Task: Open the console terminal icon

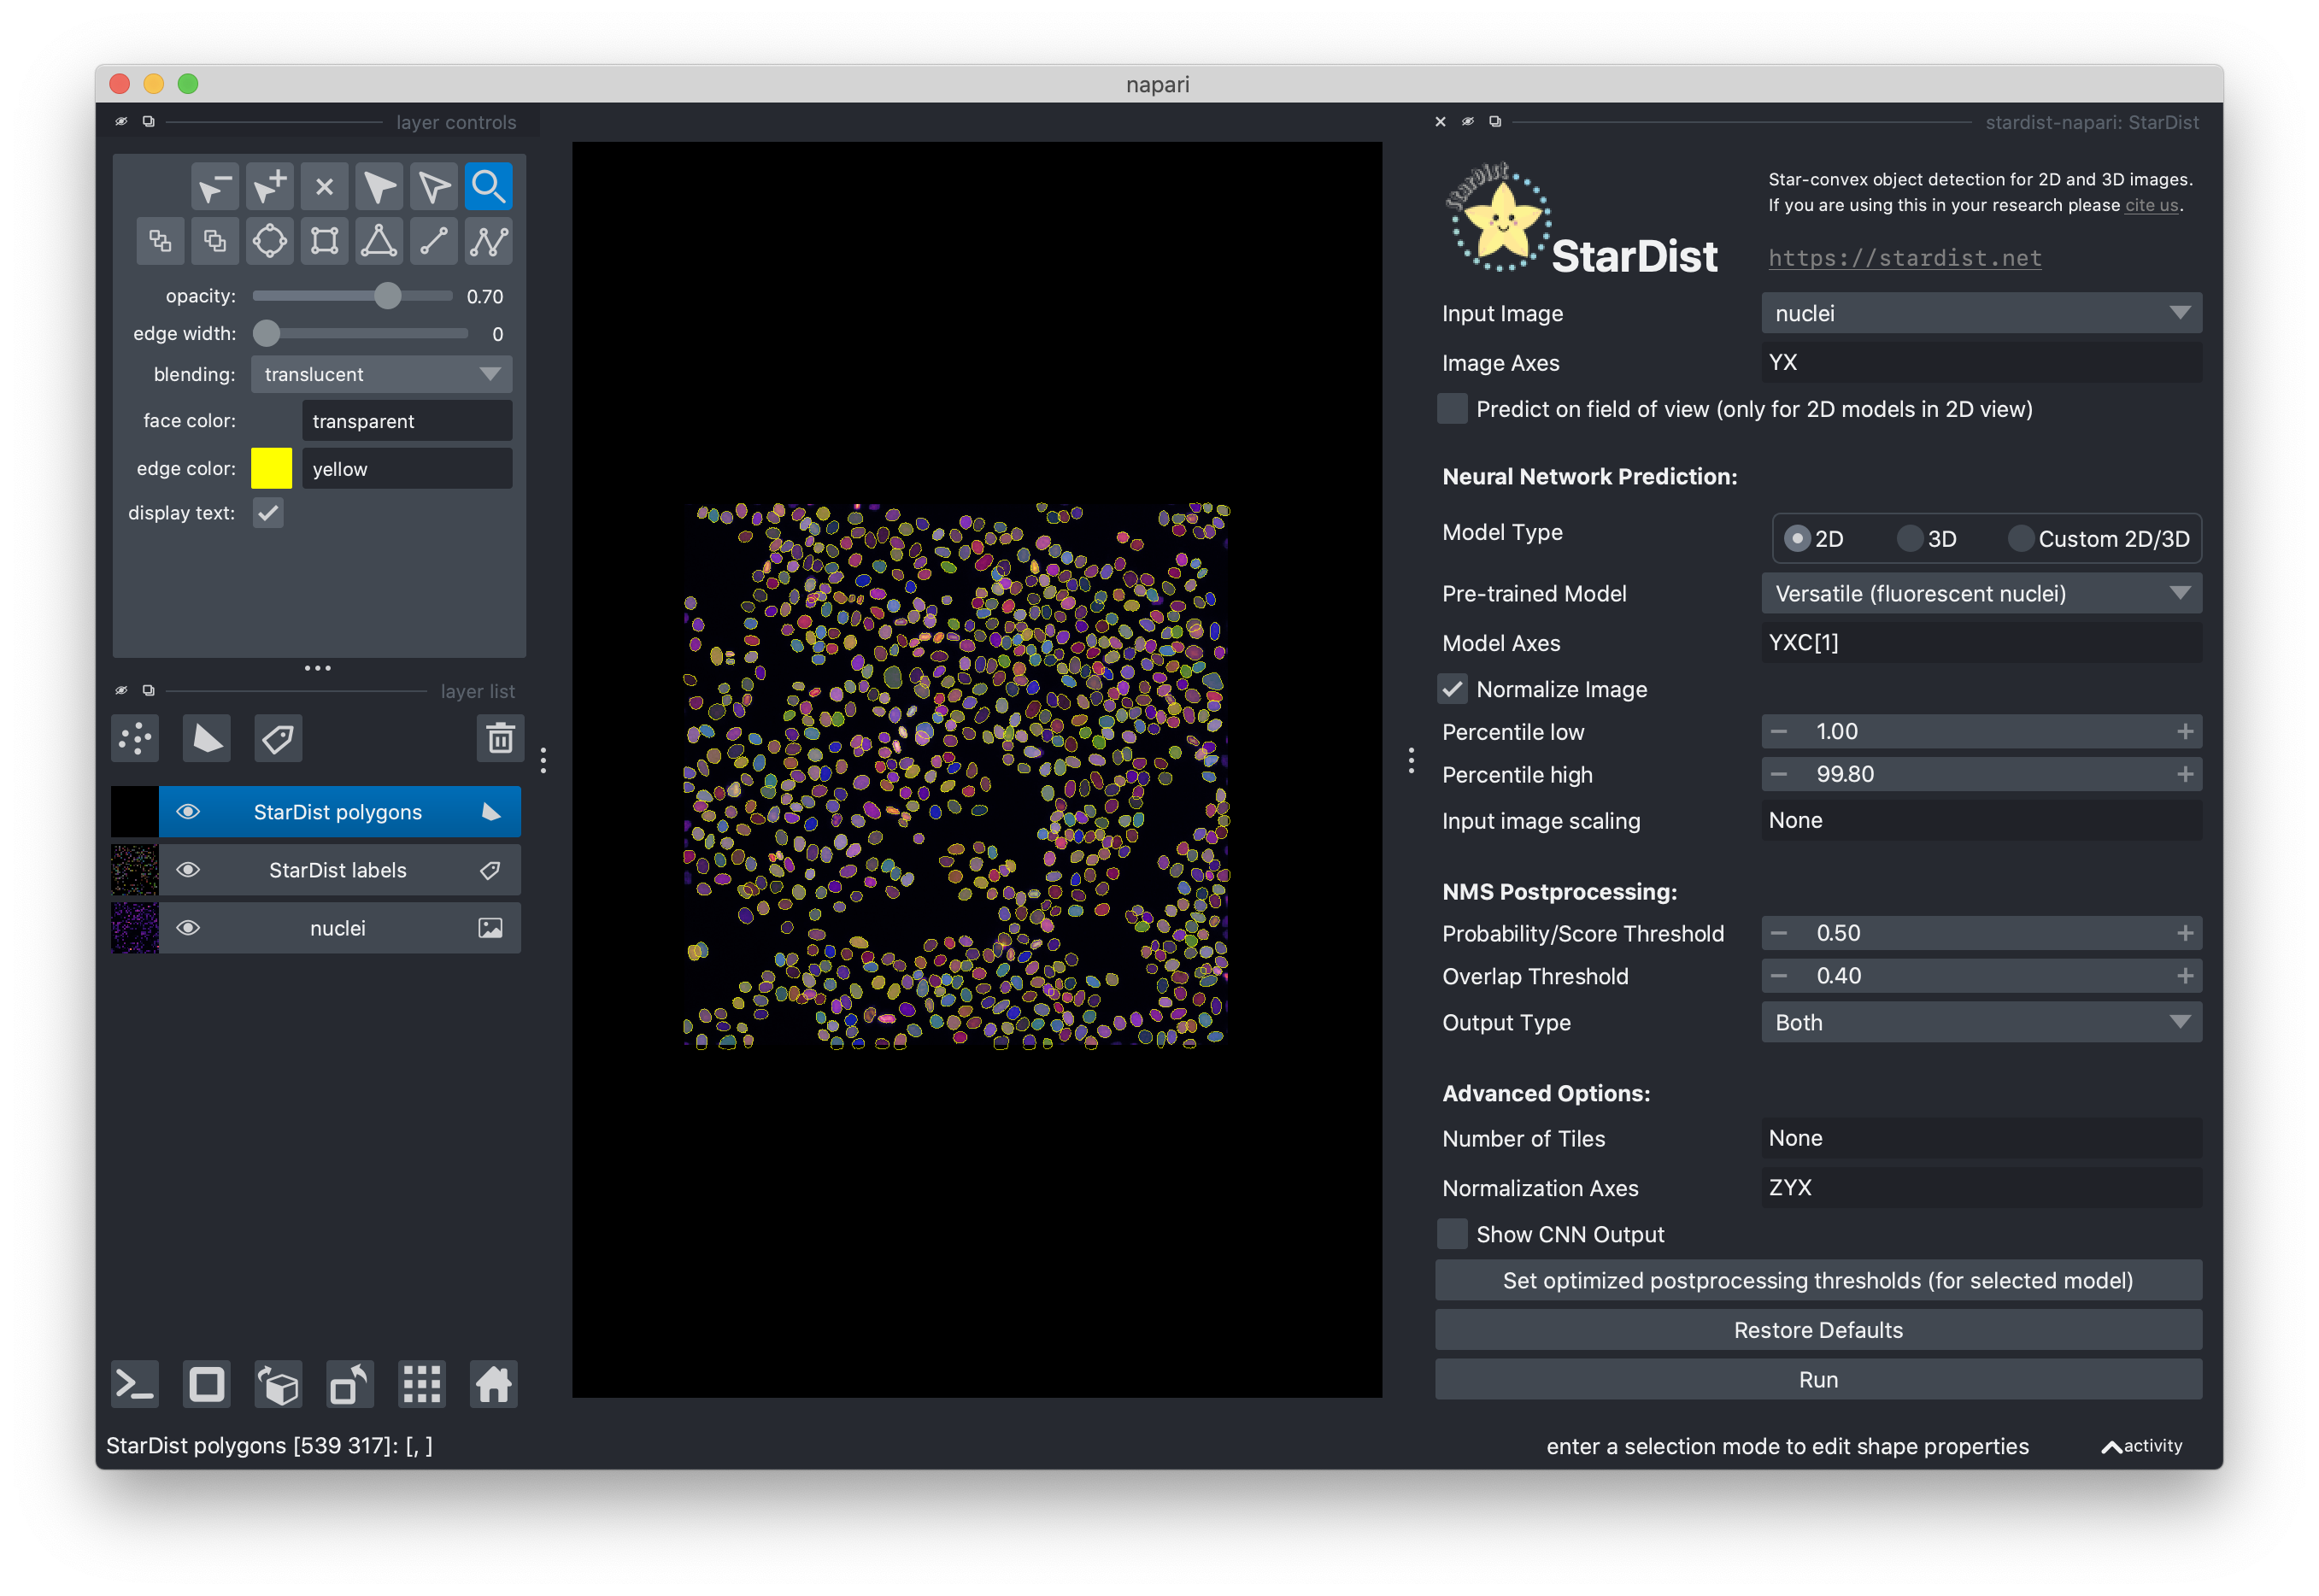Action: click(135, 1385)
